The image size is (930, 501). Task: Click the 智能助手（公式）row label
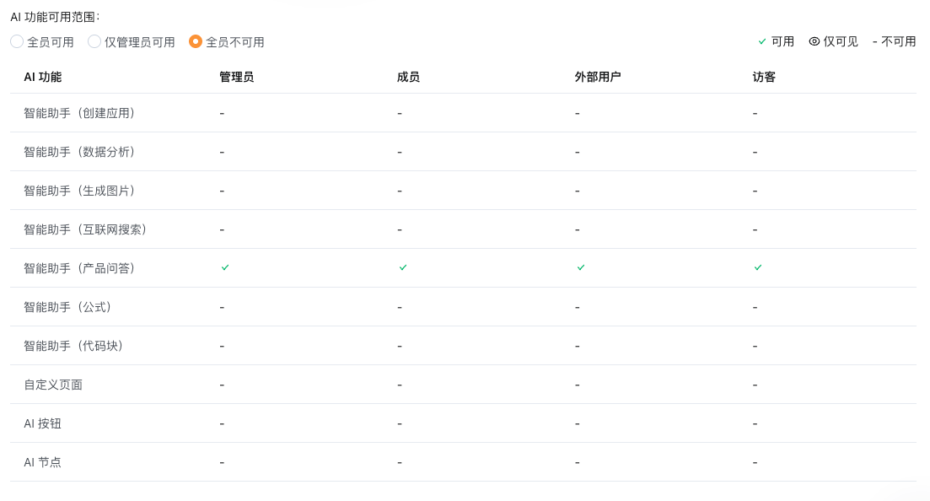point(67,307)
